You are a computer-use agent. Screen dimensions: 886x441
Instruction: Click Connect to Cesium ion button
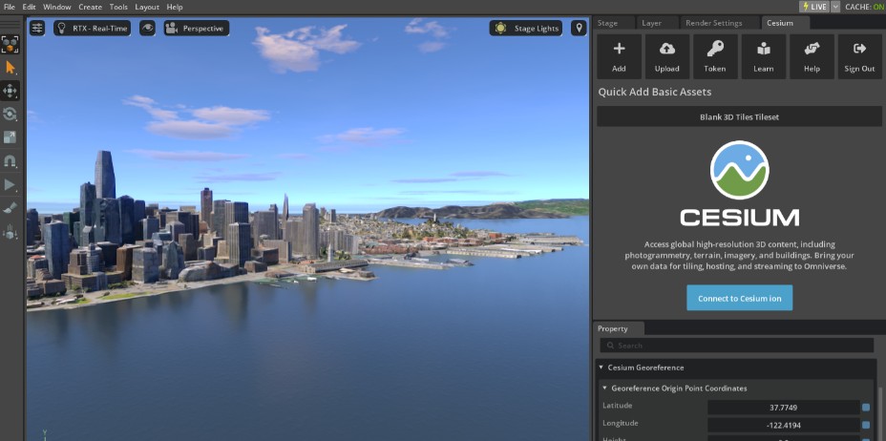click(x=740, y=298)
